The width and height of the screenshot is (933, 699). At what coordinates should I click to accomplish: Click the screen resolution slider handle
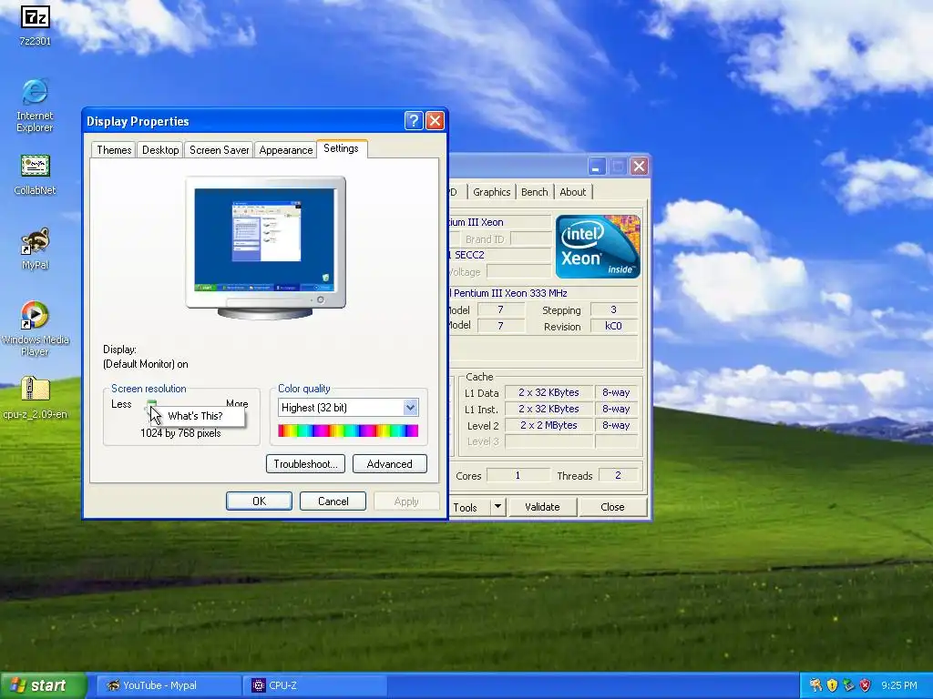(152, 407)
